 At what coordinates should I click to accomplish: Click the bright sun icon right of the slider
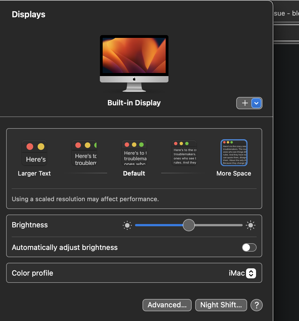250,225
